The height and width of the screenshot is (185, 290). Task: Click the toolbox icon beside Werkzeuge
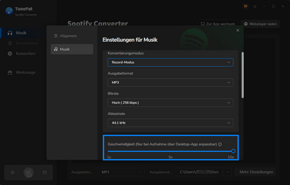10,73
